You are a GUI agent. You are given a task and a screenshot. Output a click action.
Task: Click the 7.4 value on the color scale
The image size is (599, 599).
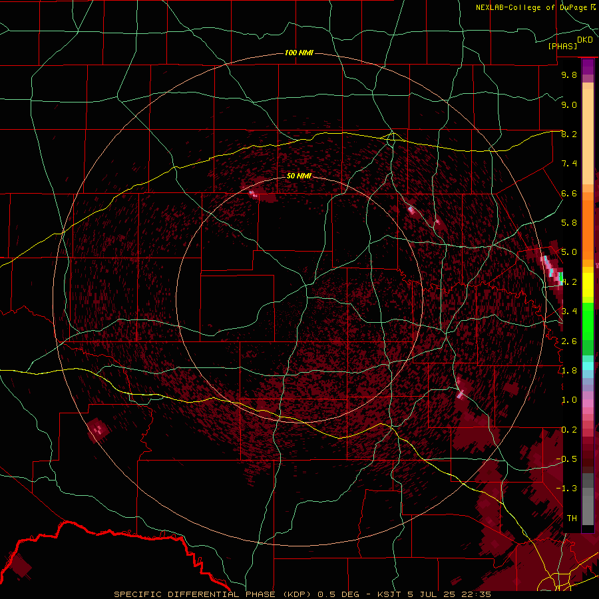(x=569, y=164)
